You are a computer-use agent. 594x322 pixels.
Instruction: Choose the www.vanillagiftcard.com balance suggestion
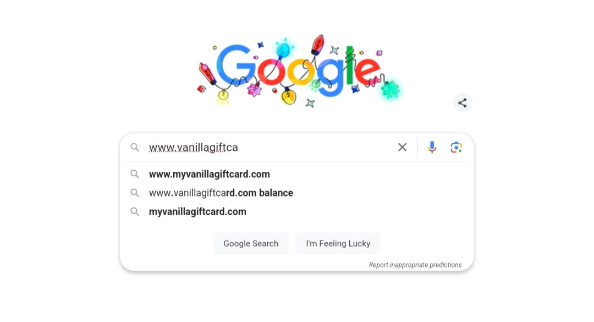[x=221, y=193]
